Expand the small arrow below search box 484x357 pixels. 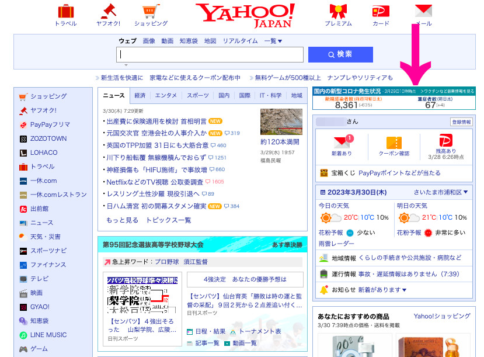(x=126, y=65)
